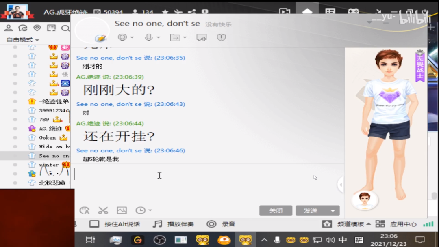Open the Windows notification center icon

[420, 240]
